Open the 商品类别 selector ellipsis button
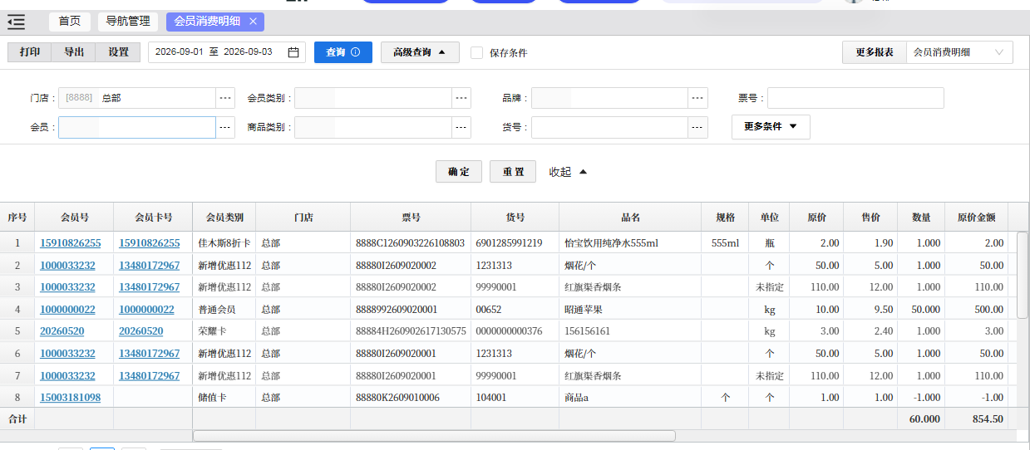The height and width of the screenshot is (450, 1030). click(461, 127)
